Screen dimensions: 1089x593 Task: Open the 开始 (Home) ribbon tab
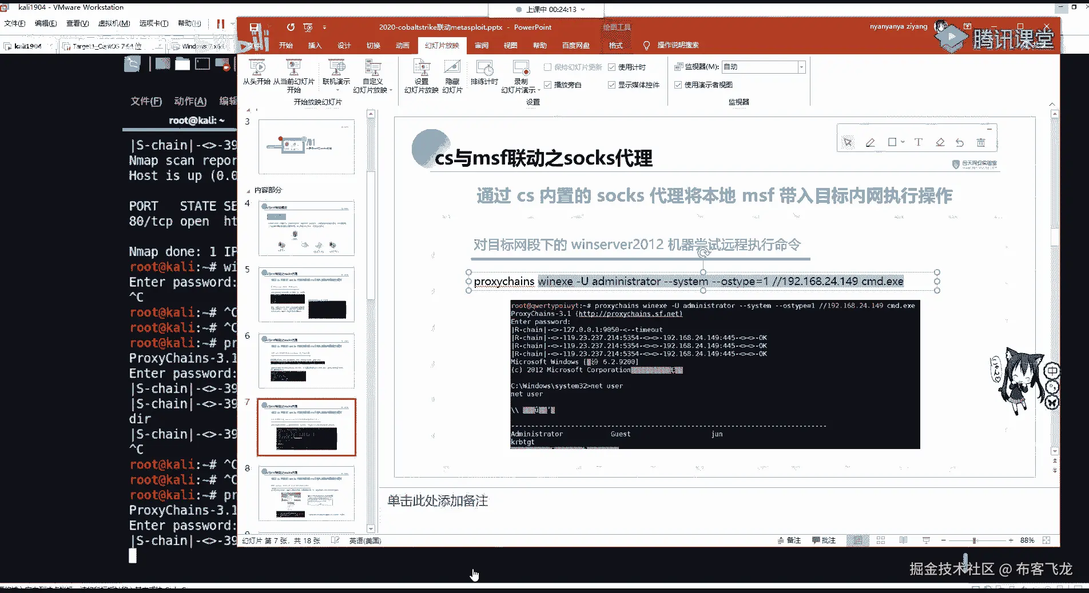coord(286,45)
